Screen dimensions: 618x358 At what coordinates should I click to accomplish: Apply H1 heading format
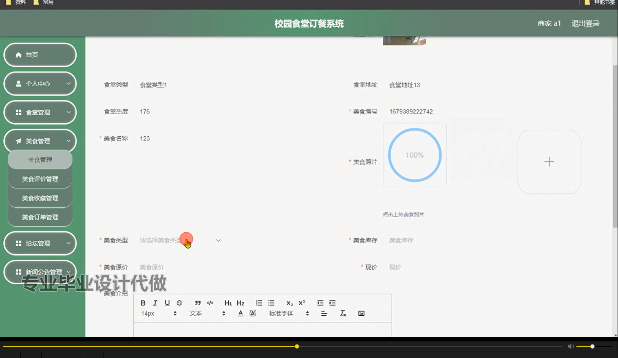point(228,303)
